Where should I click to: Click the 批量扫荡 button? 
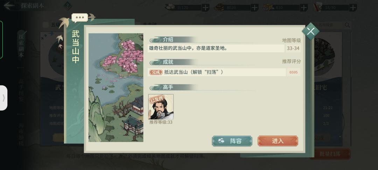(330, 154)
